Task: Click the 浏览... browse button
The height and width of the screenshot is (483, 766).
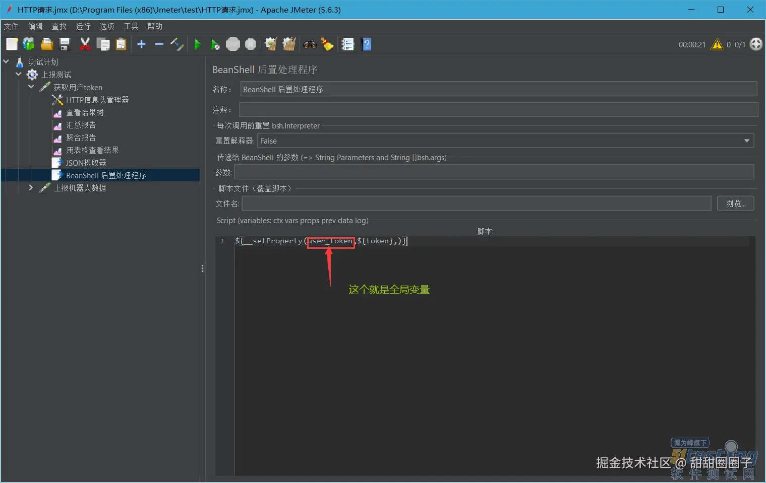Action: (x=736, y=203)
